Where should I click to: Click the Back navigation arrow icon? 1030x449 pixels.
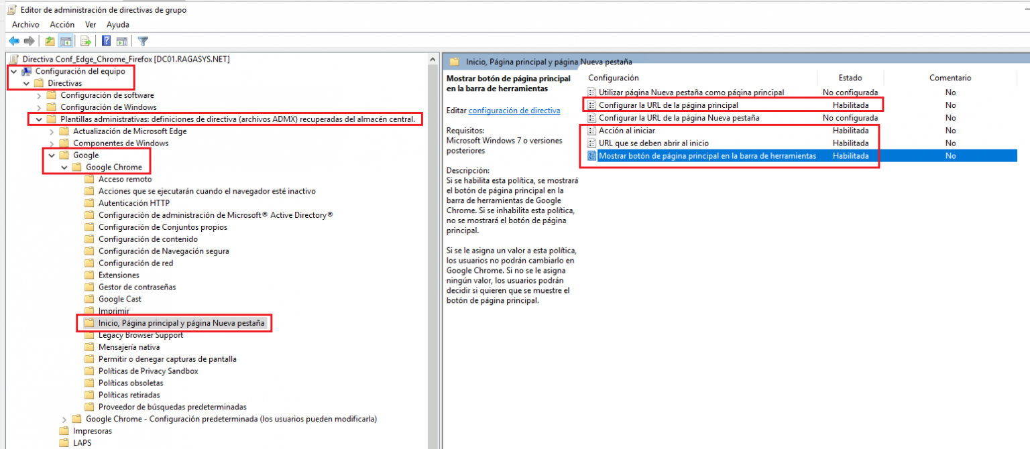coord(14,40)
